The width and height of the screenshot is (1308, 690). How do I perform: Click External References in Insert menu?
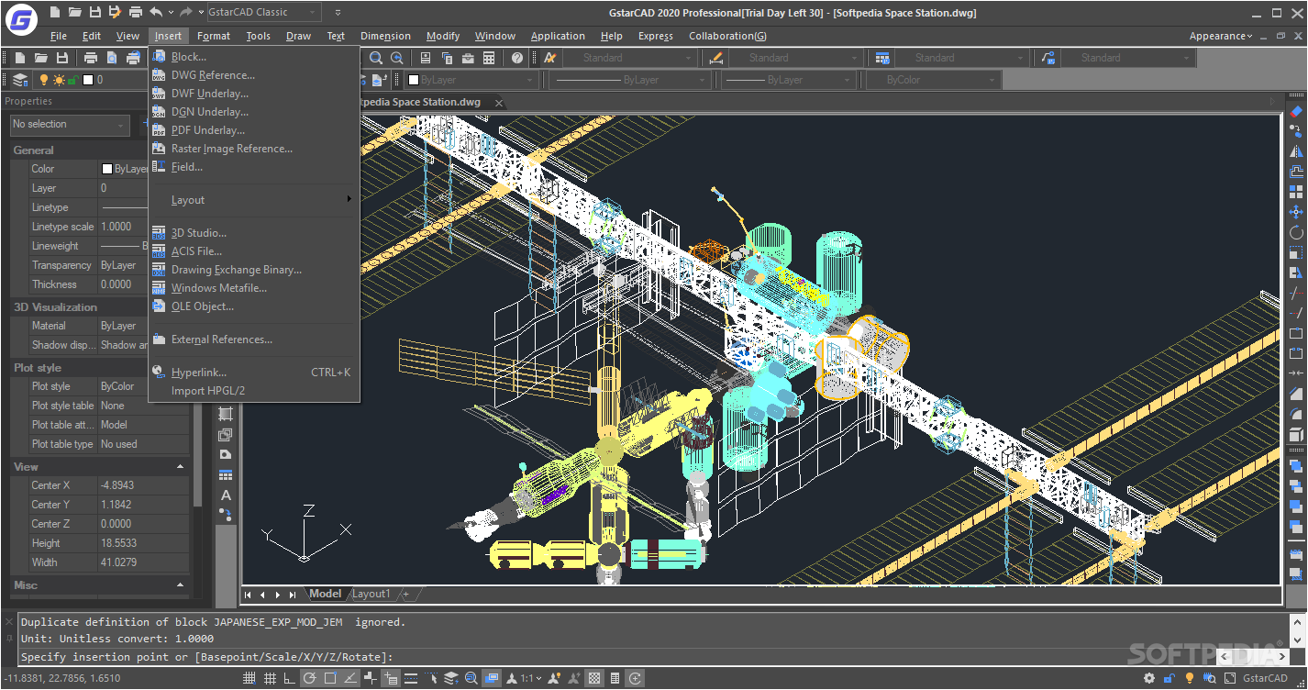(x=254, y=339)
